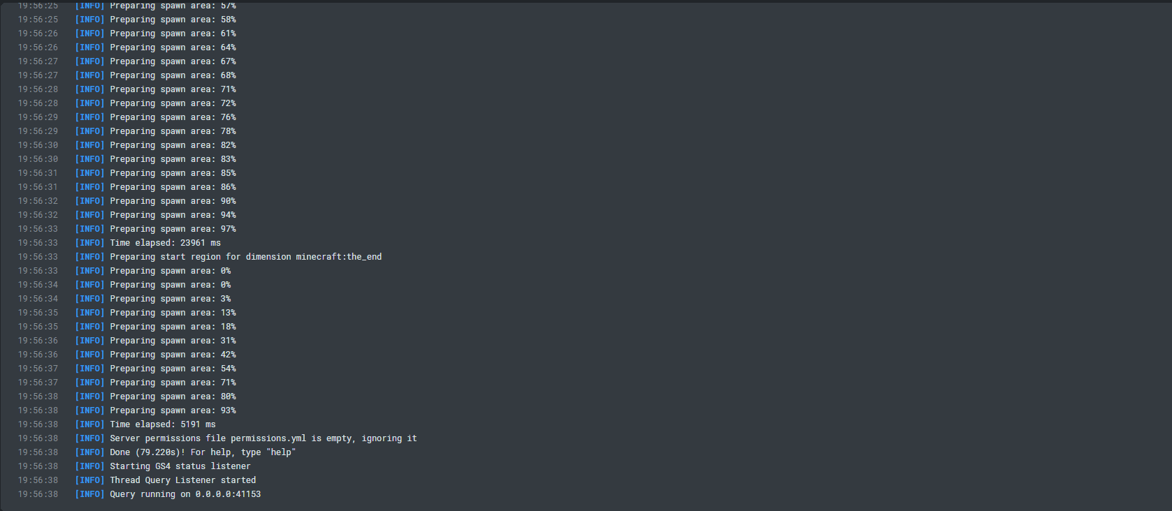Viewport: 1172px width, 511px height.
Task: Click the INFO tag beside "Done (79.220s)!"
Action: click(x=89, y=452)
